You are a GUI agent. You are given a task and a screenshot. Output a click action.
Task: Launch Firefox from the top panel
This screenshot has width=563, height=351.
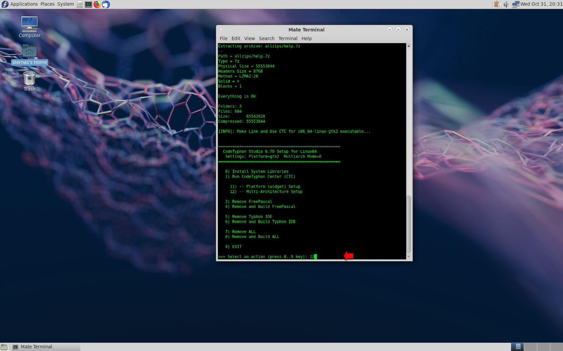97,4
